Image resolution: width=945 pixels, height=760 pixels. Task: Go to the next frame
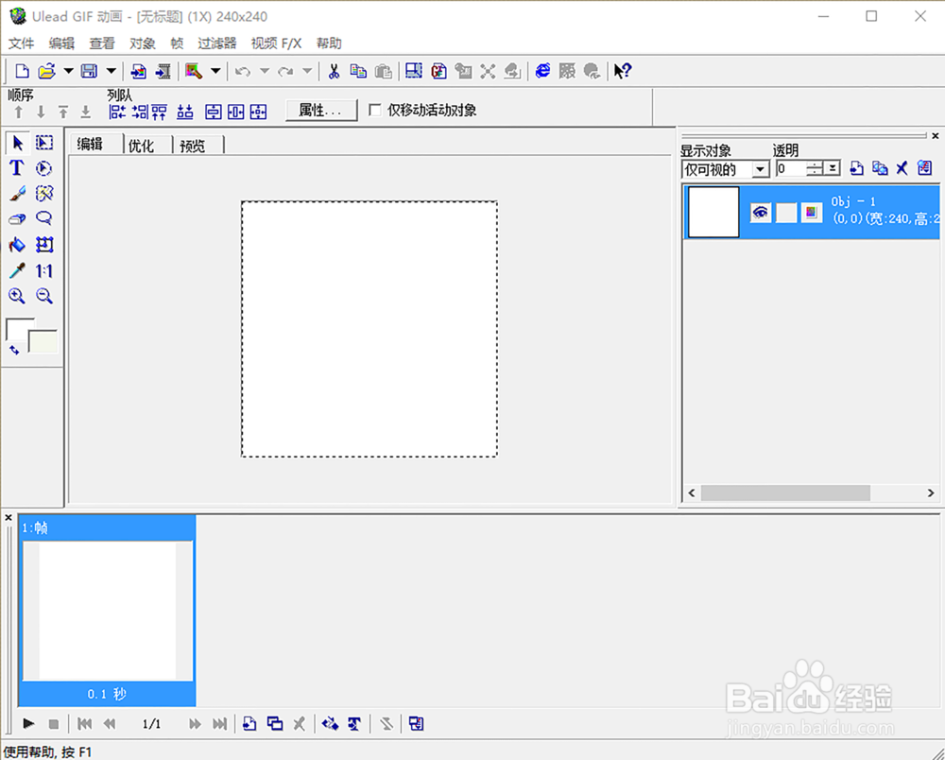click(x=194, y=724)
